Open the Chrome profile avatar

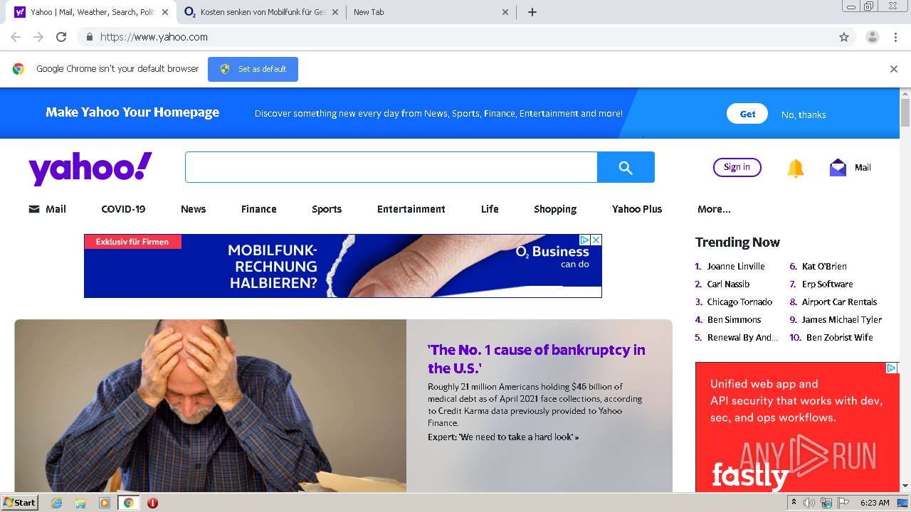tap(872, 37)
